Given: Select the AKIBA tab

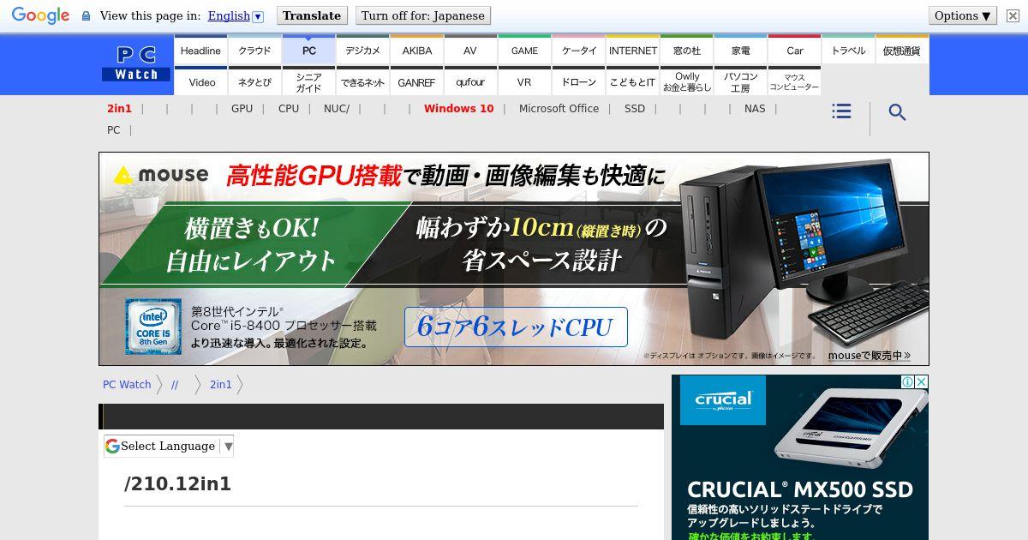Looking at the screenshot, I should [x=416, y=51].
